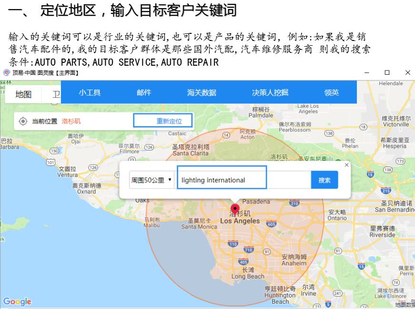415x309 pixels.
Task: Click the 重新定位 relocate button
Action: 163,120
